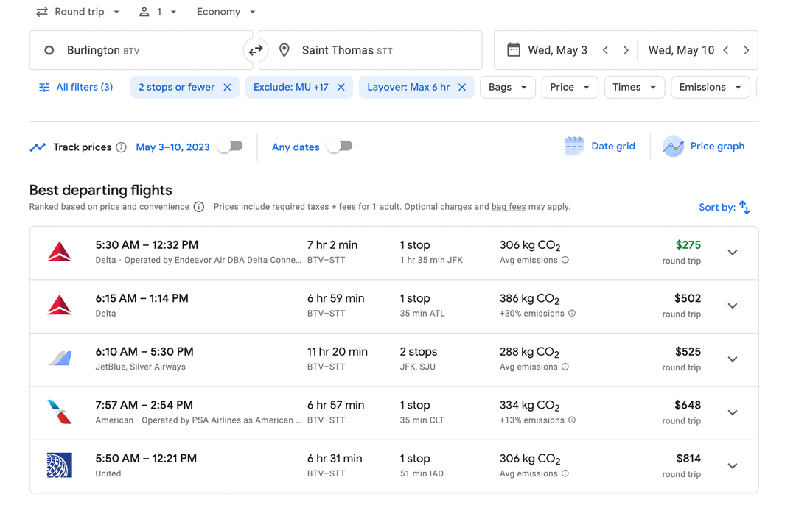This screenshot has height=511, width=796.
Task: Click the Saint Thomas destination field
Action: click(x=346, y=50)
